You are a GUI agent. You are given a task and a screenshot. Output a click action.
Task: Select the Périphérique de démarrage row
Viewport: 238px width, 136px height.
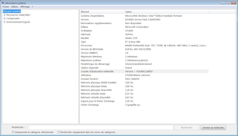click(x=144, y=64)
